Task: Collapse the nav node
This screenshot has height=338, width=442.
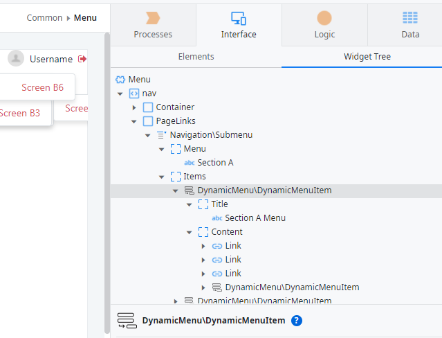Action: click(x=120, y=94)
